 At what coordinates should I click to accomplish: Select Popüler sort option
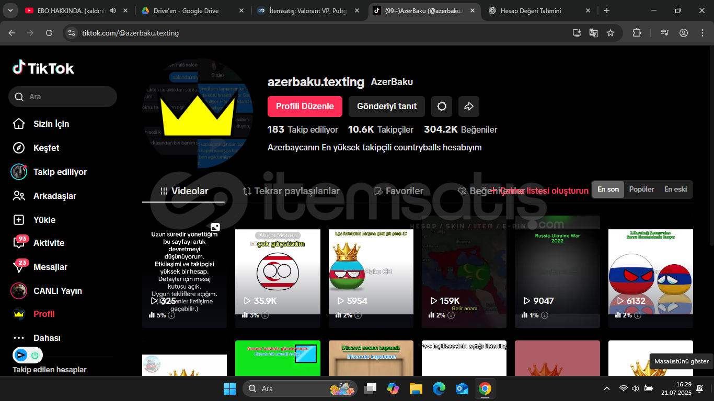(641, 190)
